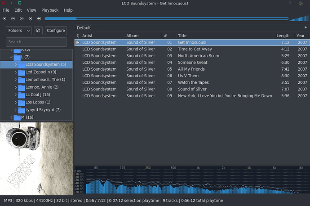310x206 pixels.
Task: Skip to the next track
Action: tap(40, 18)
